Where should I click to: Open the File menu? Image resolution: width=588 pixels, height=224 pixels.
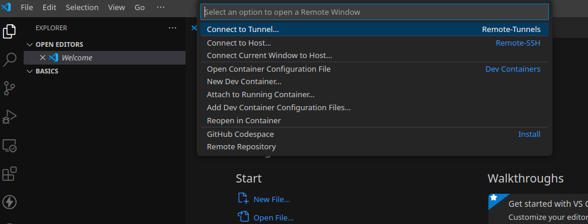pyautogui.click(x=27, y=8)
